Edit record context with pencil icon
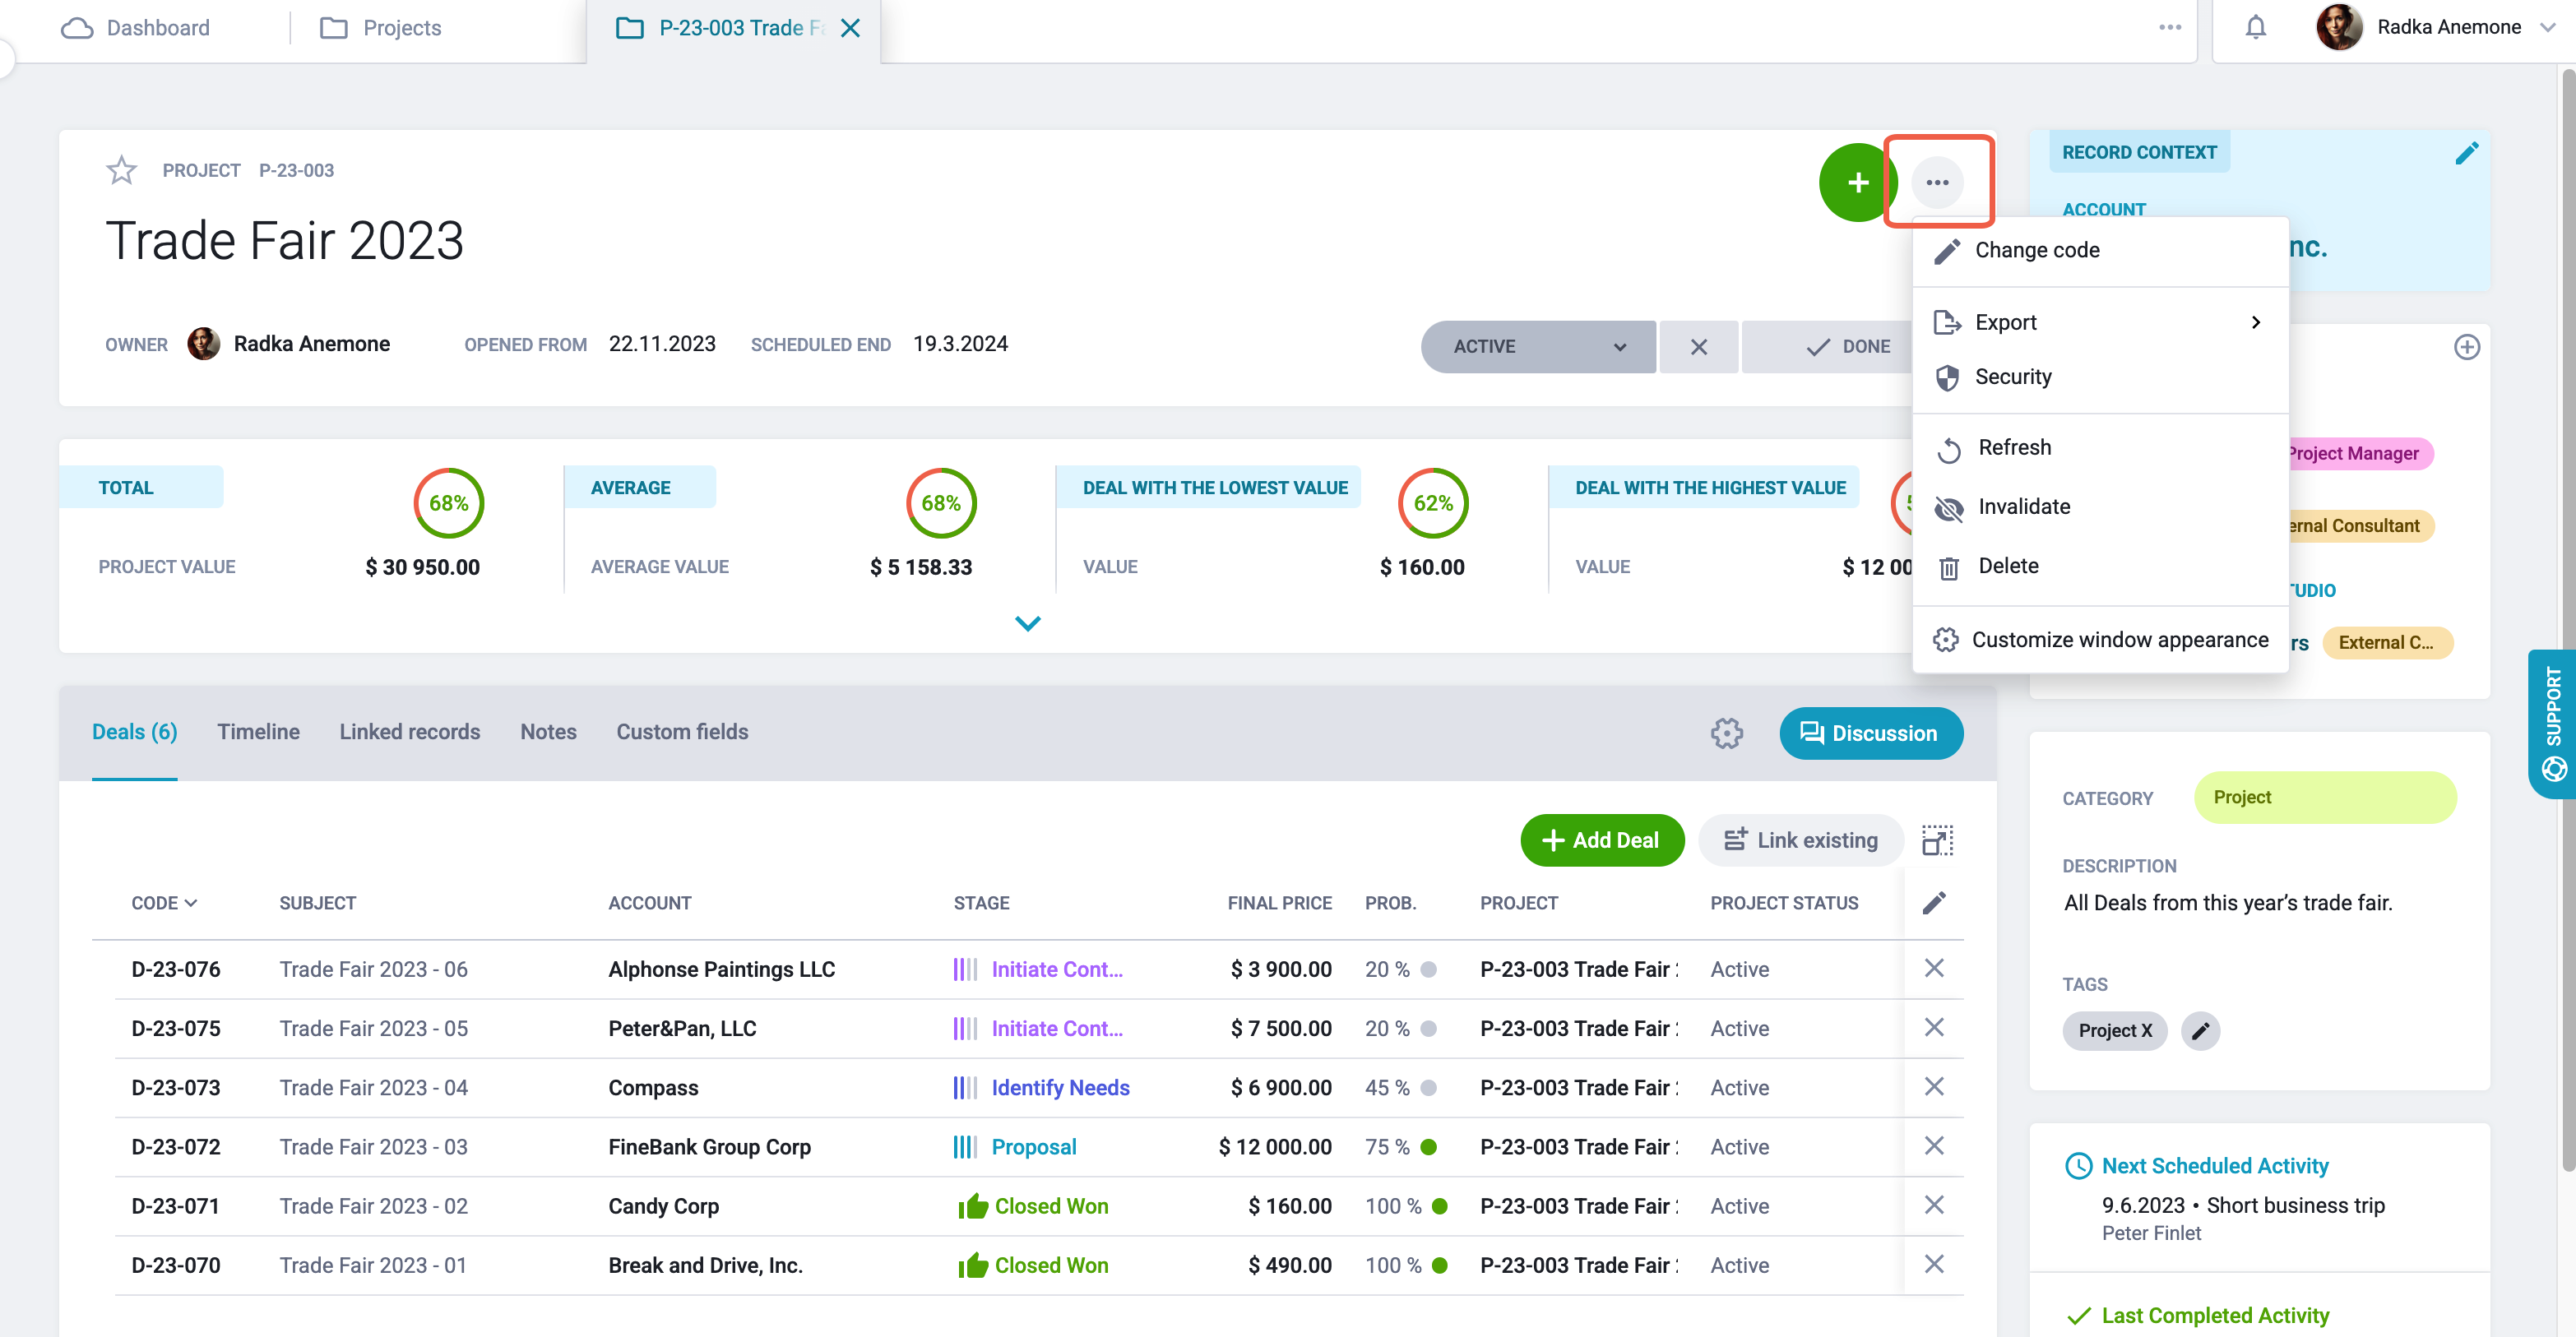 tap(2466, 153)
